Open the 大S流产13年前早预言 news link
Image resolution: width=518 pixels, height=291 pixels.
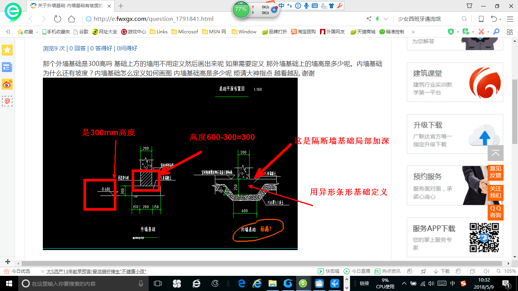pyautogui.click(x=96, y=271)
